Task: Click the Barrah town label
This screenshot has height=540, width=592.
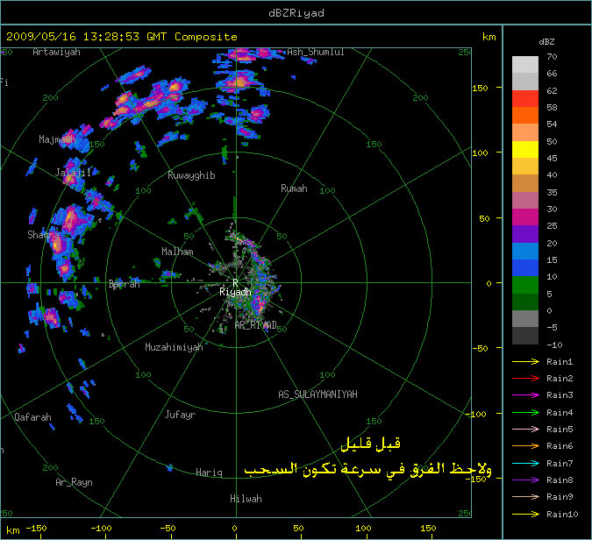Action: click(x=125, y=284)
